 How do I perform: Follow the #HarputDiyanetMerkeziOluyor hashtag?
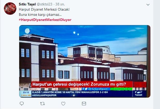tap(45, 20)
